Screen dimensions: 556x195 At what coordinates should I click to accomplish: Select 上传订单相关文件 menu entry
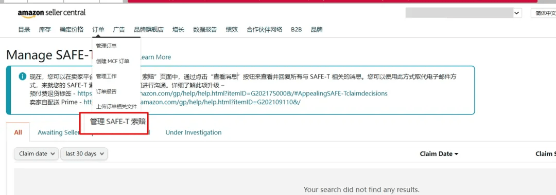tap(116, 106)
